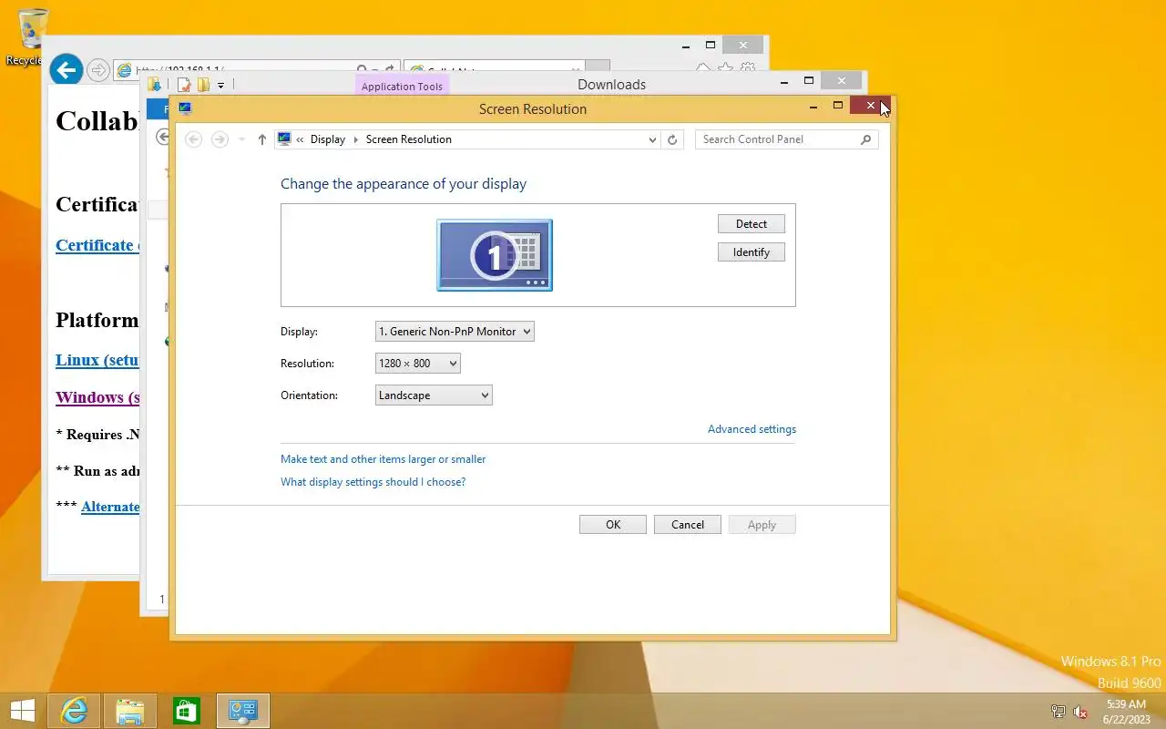
Task: Click Forward arrow in Screen Resolution window
Action: (x=220, y=139)
